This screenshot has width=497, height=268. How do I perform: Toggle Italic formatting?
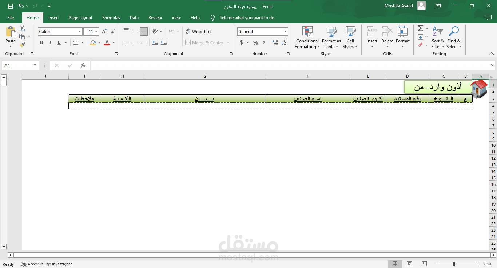point(50,42)
